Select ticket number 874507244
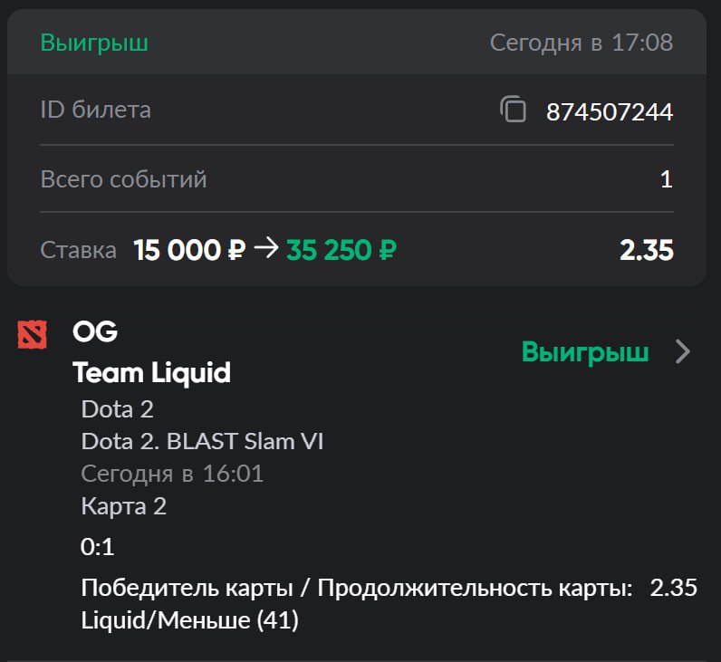Screen dimensions: 721x662 coord(609,111)
